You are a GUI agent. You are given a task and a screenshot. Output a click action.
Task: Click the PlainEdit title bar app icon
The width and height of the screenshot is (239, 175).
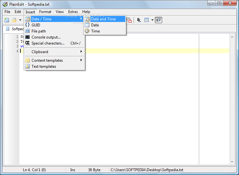(x=5, y=4)
